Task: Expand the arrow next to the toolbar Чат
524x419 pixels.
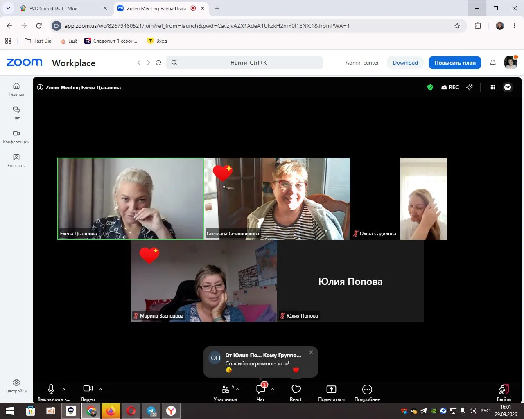Action: tap(273, 389)
